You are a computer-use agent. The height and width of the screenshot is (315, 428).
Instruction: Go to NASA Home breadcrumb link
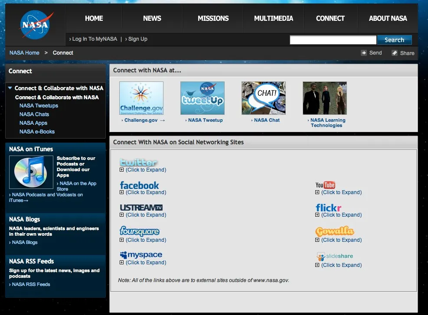point(24,52)
